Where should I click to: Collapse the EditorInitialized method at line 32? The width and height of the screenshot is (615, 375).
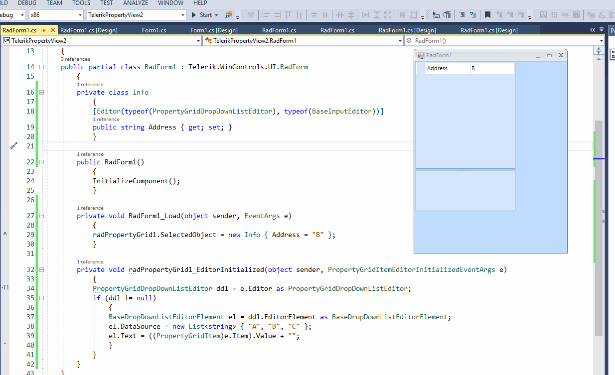(x=42, y=269)
